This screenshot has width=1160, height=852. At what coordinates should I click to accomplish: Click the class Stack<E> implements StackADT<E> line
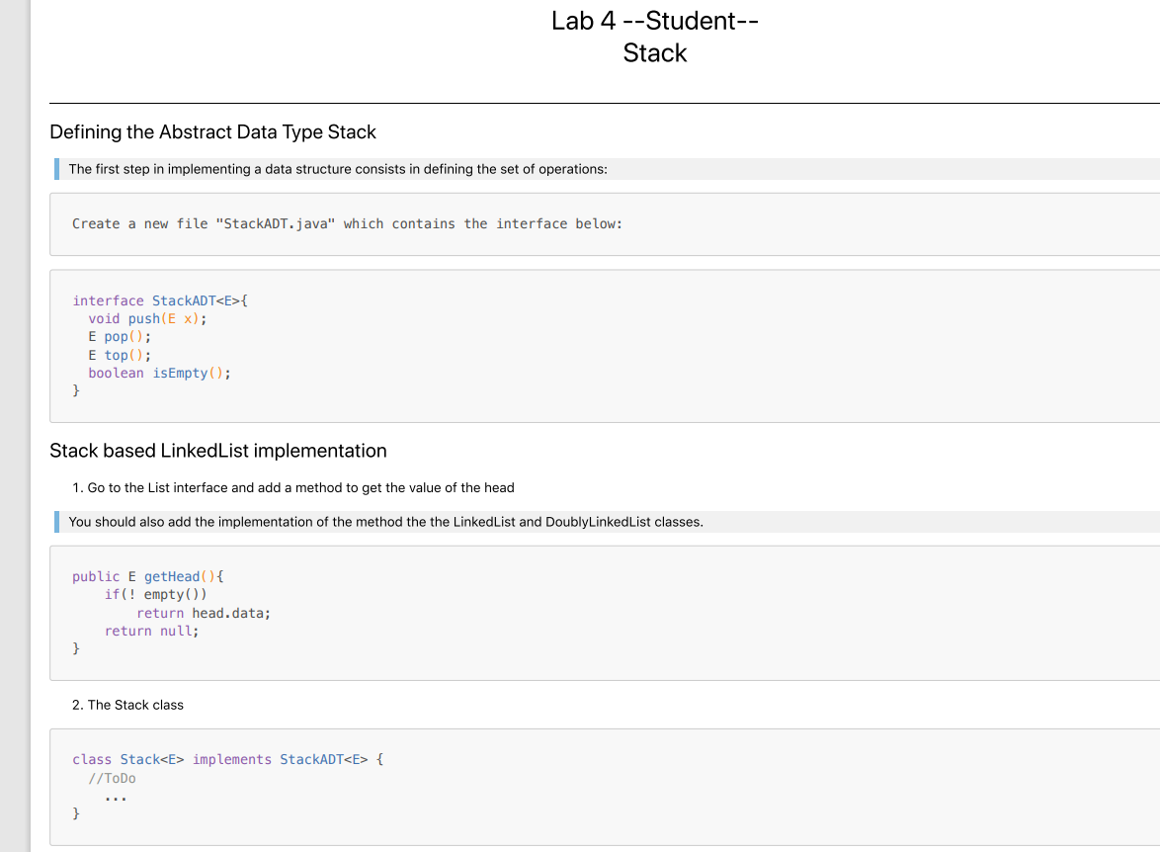pos(227,759)
